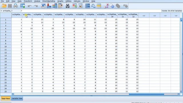This screenshot has width=183, height=103.
Task: Click the 'Visible: 64 of 64 Variables' label
Action: tap(172, 11)
